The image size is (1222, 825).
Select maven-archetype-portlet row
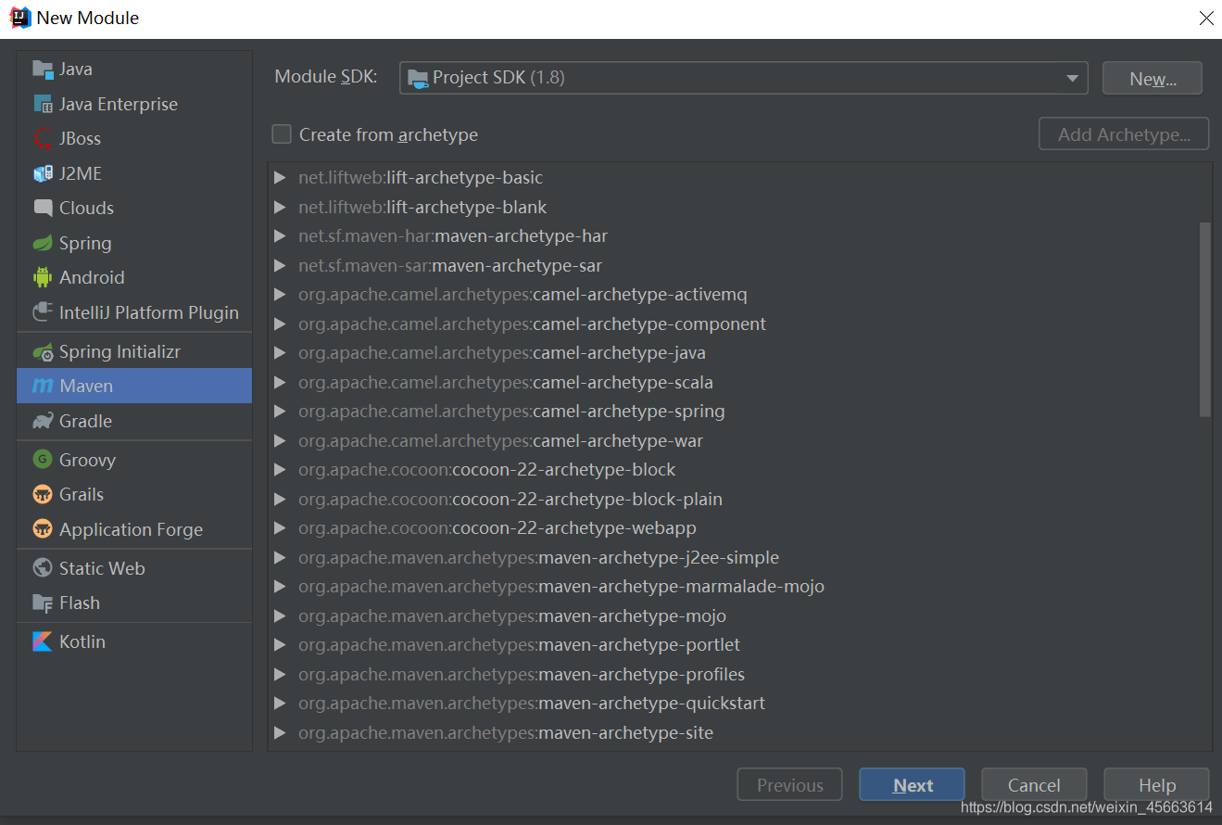[x=732, y=645]
